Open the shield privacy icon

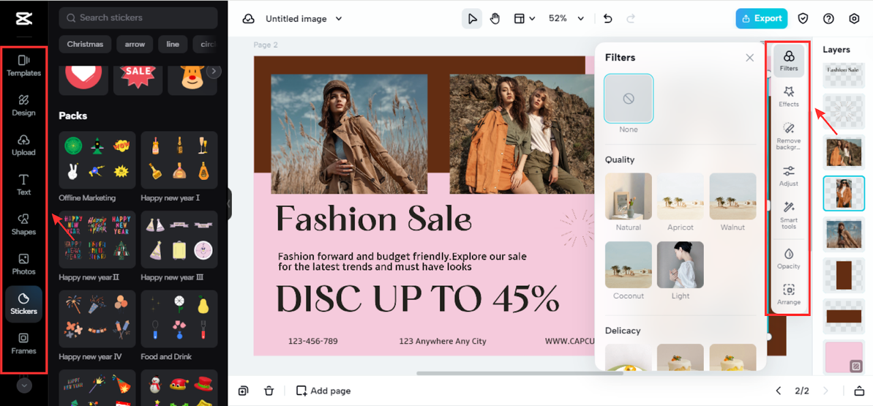(803, 18)
